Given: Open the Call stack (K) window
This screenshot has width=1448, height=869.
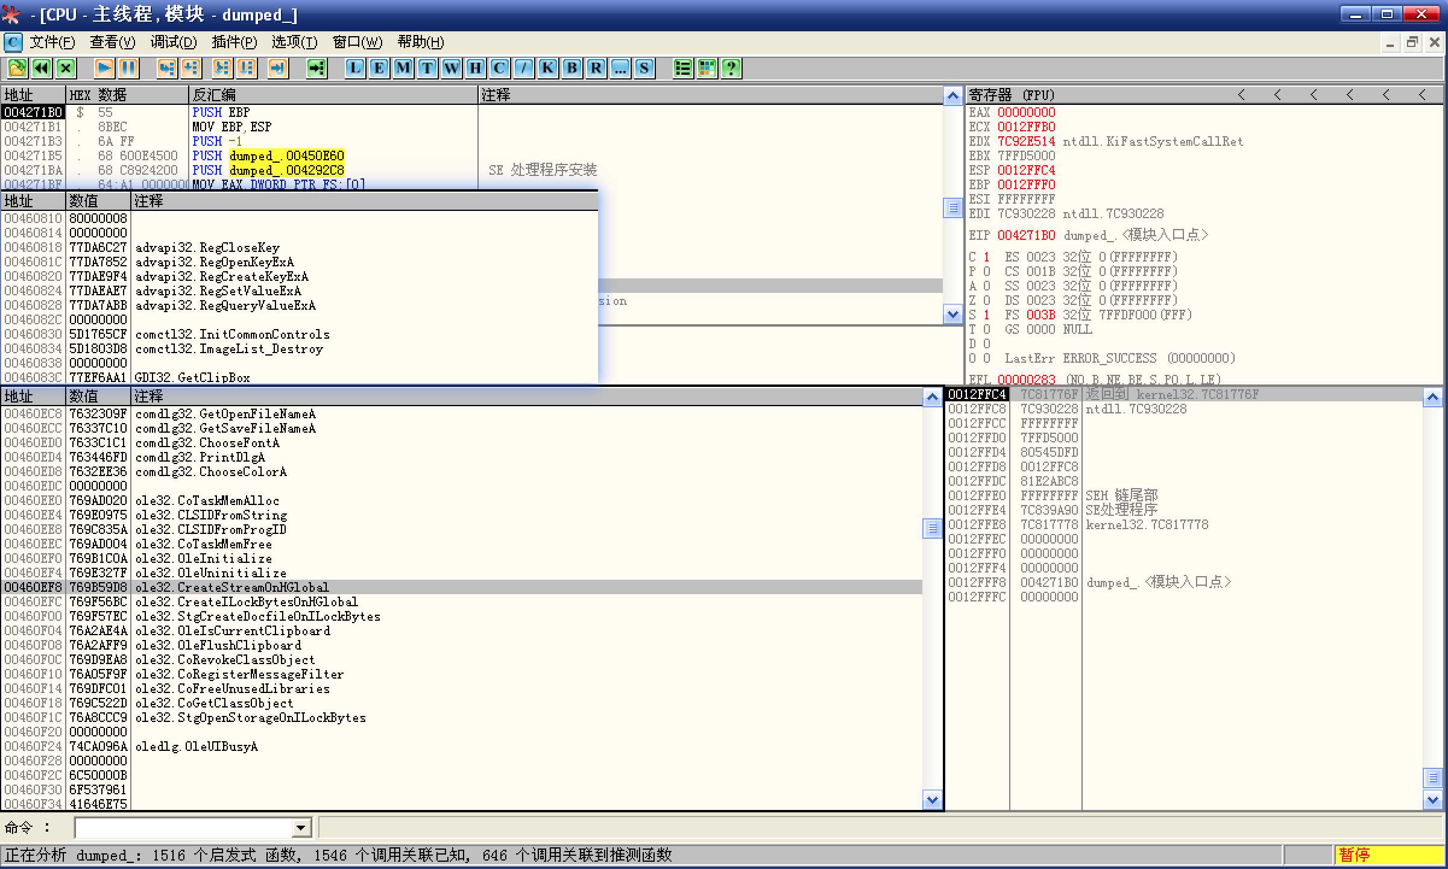Looking at the screenshot, I should [x=547, y=68].
